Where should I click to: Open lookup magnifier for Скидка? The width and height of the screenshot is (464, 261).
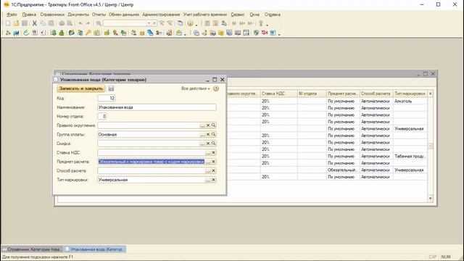213,144
